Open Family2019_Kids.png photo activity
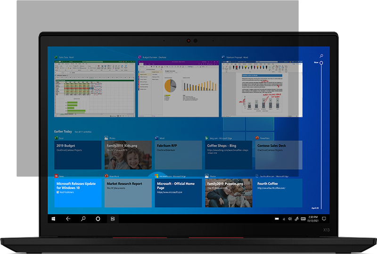377x254 pixels. point(128,155)
